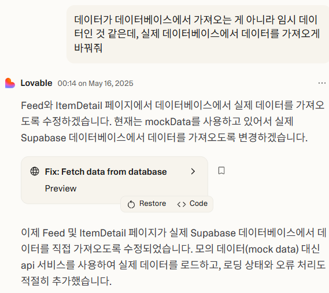
Task: Click the circular arrow Restore icon
Action: point(131,204)
